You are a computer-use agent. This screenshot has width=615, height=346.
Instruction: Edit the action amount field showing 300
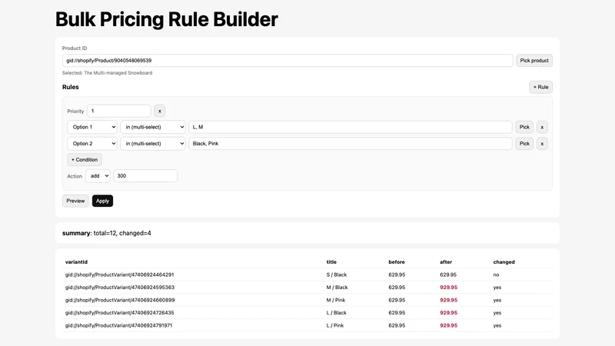coord(145,176)
